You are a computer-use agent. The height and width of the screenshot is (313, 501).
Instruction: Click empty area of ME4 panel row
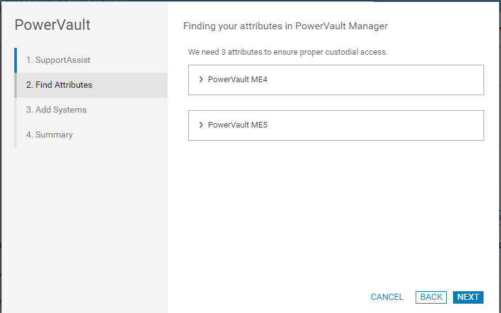(374, 80)
